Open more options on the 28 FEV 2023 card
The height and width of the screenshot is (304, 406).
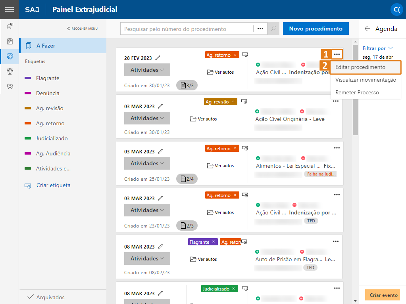click(x=337, y=54)
